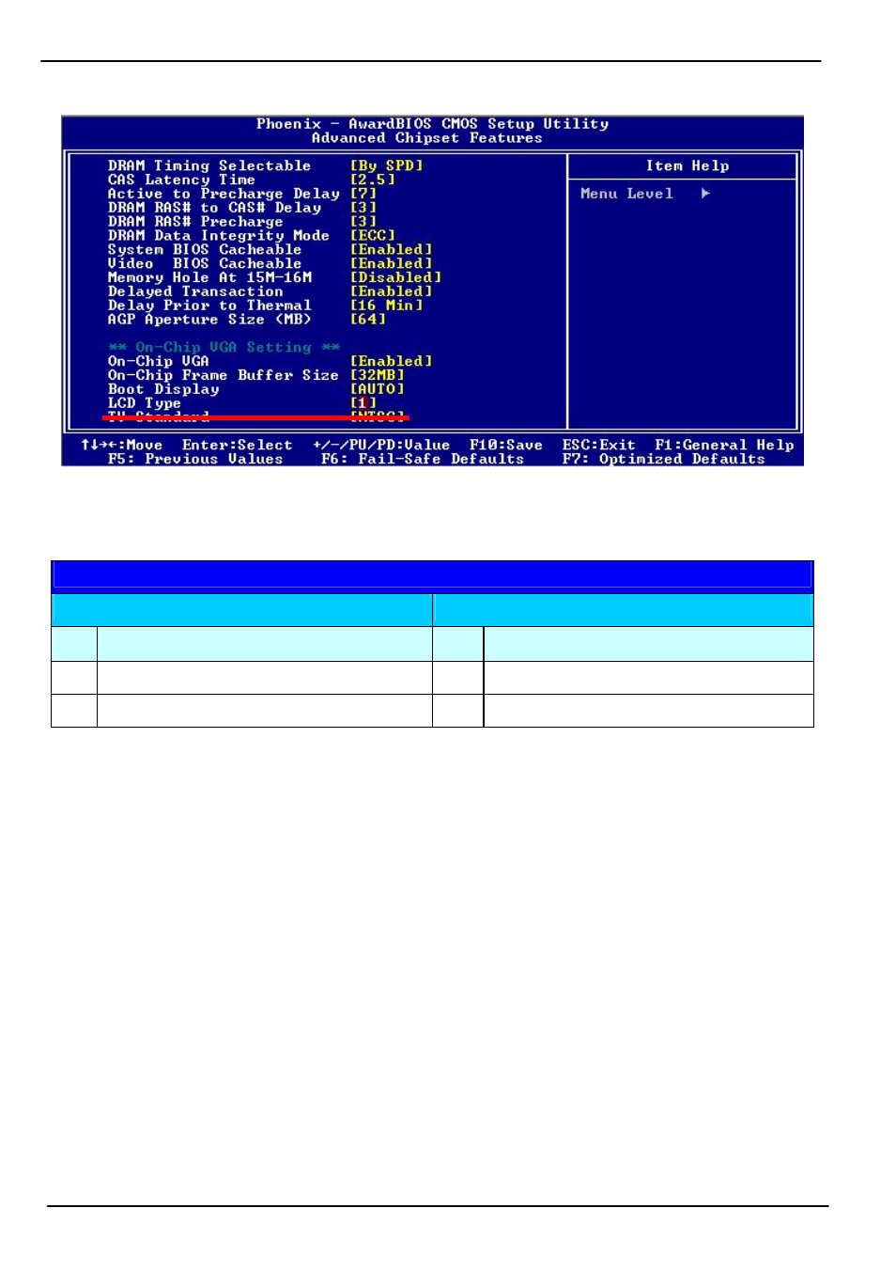Select System BIOS Cacheable option
The image size is (896, 1271).
(205, 249)
